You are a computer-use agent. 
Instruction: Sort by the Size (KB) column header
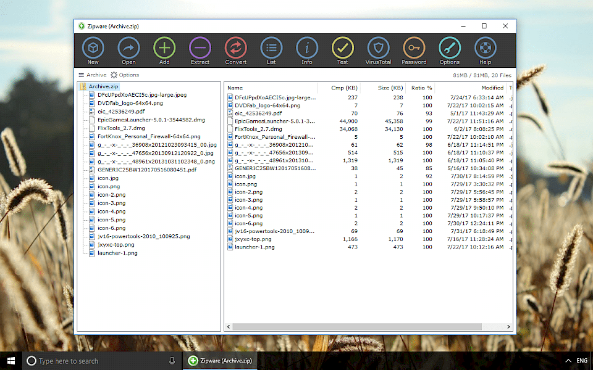tap(383, 88)
